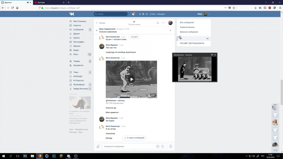
Task: Open the emoji picker
Action: coord(163,146)
